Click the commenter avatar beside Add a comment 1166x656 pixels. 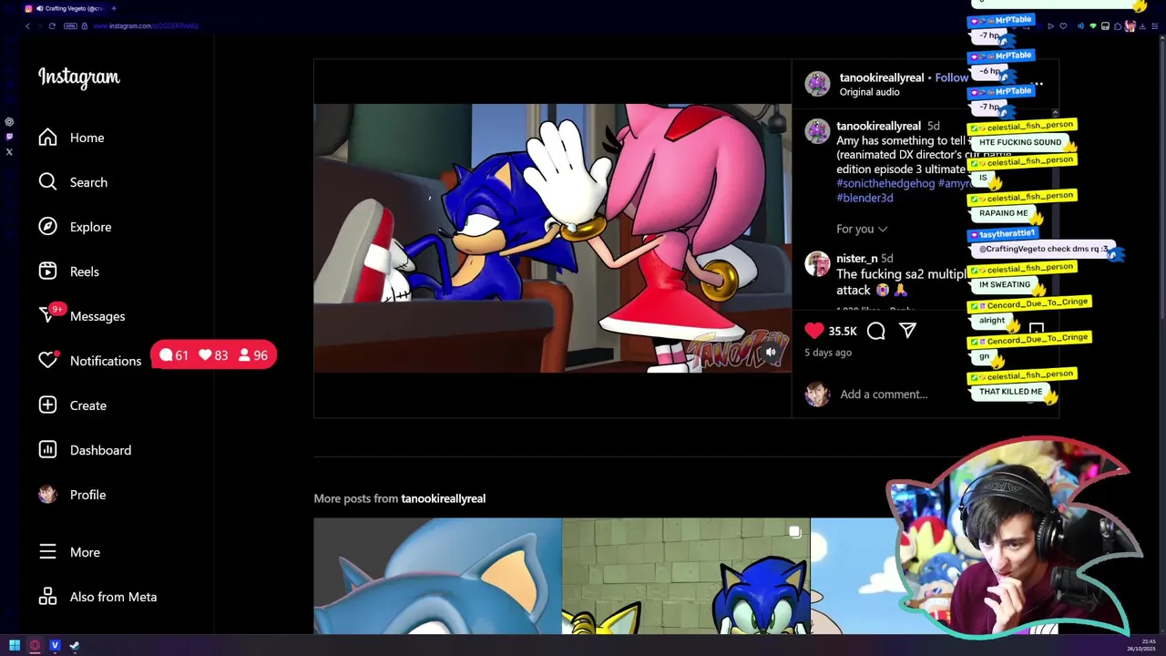(x=817, y=394)
